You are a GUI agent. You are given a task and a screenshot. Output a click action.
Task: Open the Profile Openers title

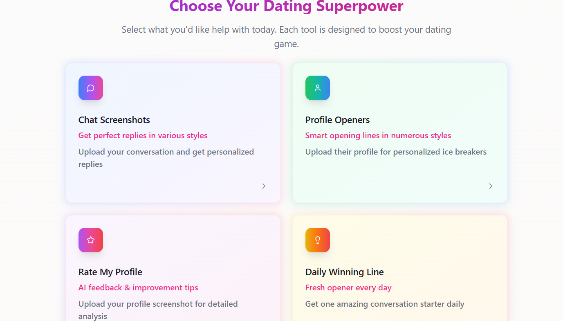pos(337,120)
